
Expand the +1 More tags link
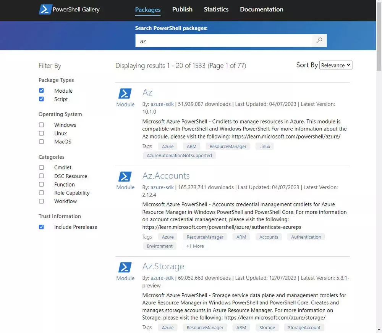pos(195,246)
